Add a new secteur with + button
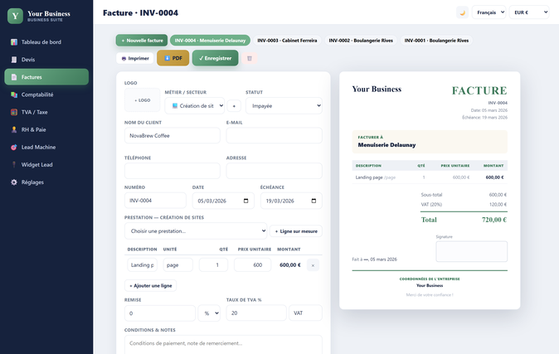 pyautogui.click(x=234, y=106)
